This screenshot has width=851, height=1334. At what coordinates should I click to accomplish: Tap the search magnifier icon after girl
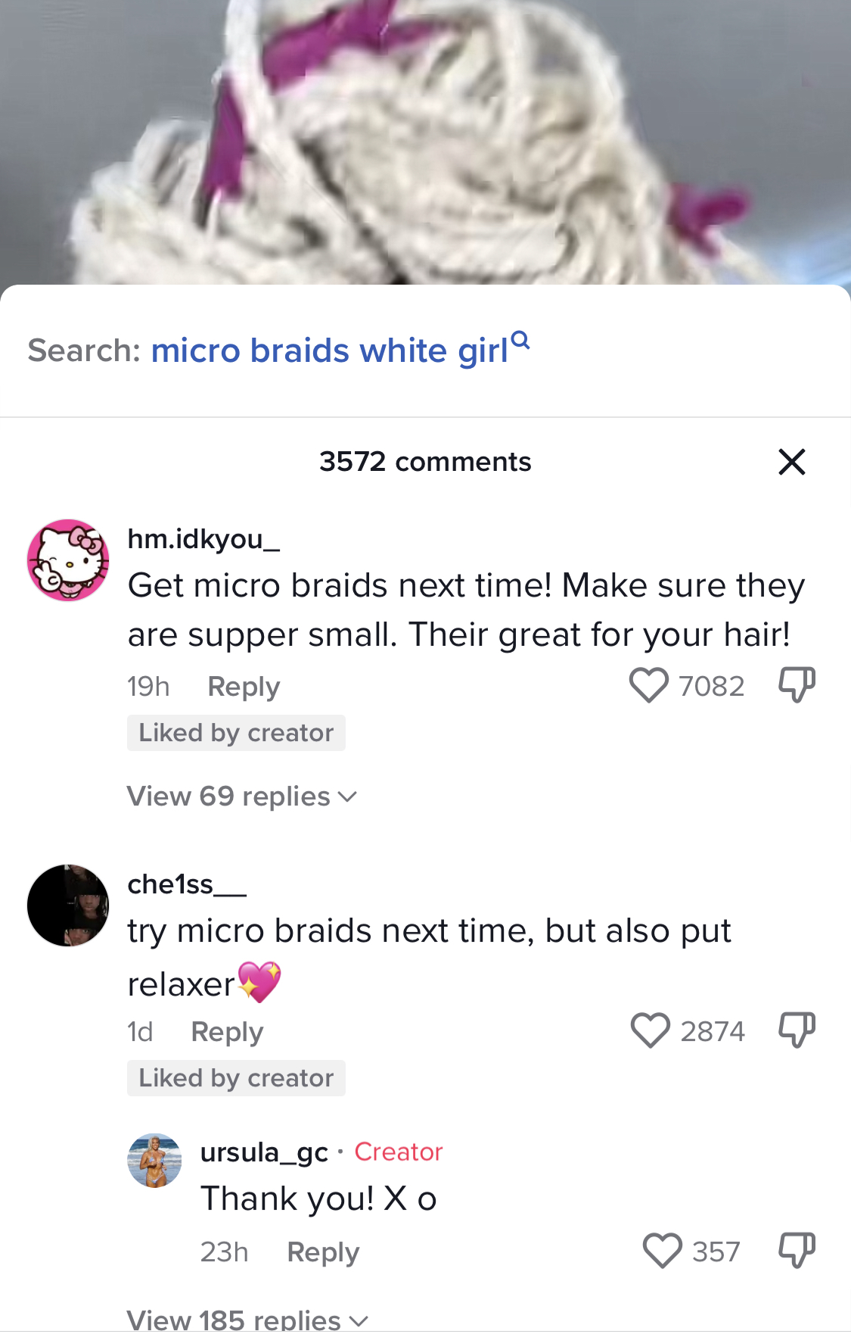click(520, 340)
